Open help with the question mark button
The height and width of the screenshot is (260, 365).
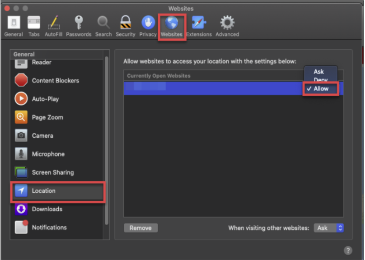coord(348,251)
